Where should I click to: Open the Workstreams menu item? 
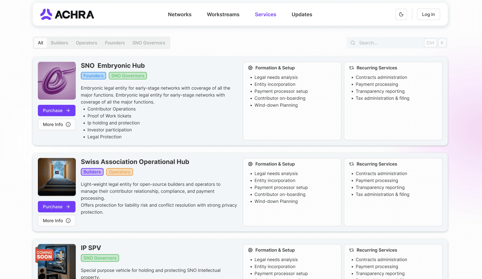pos(223,14)
